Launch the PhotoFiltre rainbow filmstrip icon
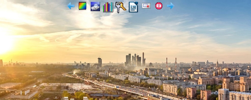This screenshot has height=100, width=251. click(82, 6)
